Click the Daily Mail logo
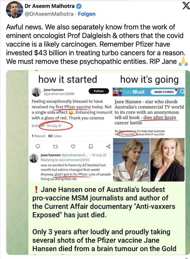 pyautogui.click(x=133, y=92)
